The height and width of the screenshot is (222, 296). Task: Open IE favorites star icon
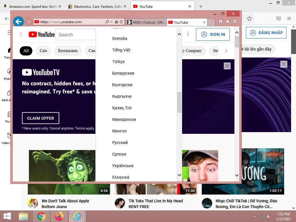(x=228, y=21)
